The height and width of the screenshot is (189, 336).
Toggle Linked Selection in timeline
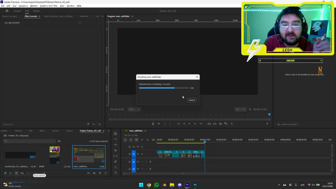click(136, 140)
